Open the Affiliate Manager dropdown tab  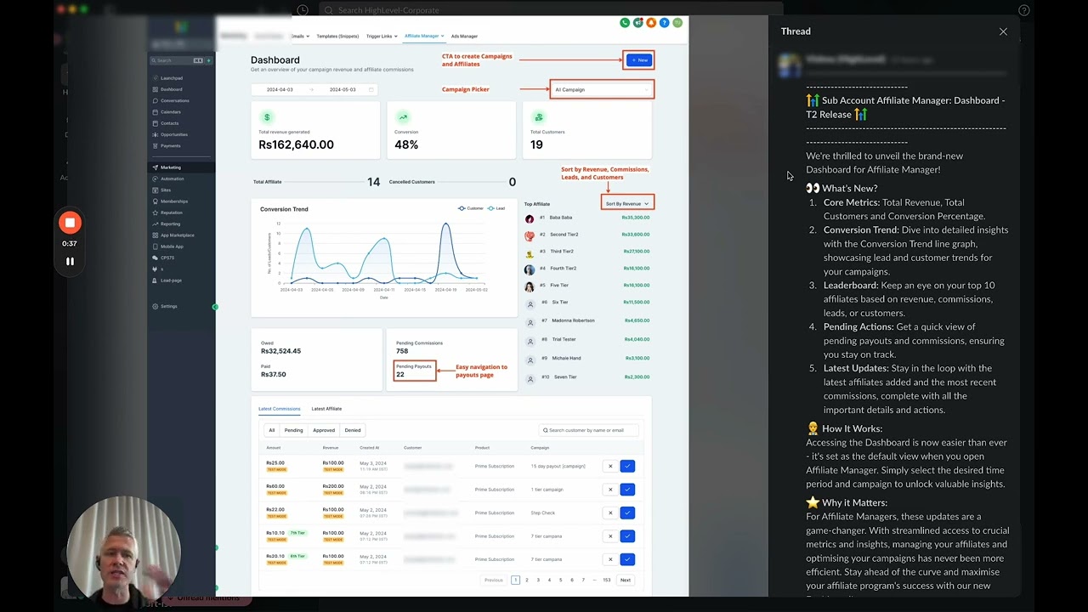[424, 37]
